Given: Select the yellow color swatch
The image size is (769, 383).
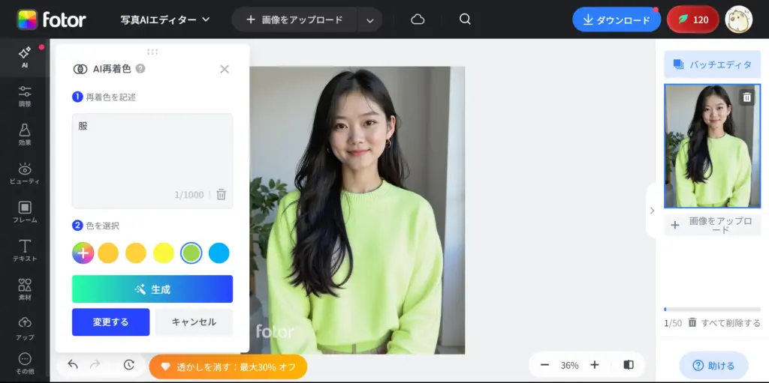Looking at the screenshot, I should click(x=163, y=253).
